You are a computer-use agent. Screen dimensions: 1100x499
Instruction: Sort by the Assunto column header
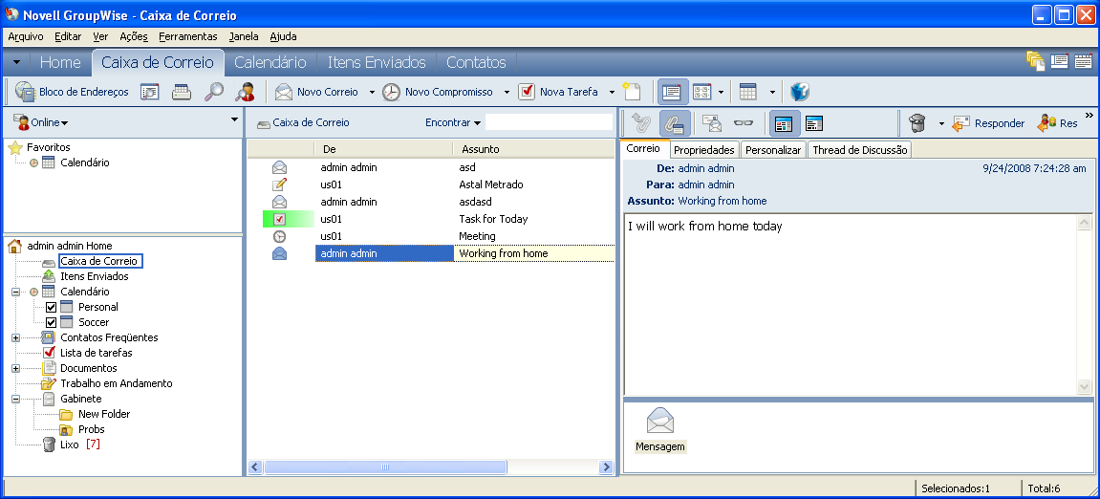click(534, 149)
